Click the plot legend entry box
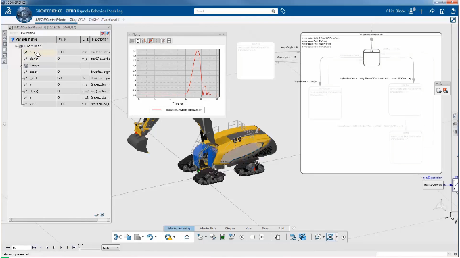This screenshot has height=258, width=460. pos(177,110)
